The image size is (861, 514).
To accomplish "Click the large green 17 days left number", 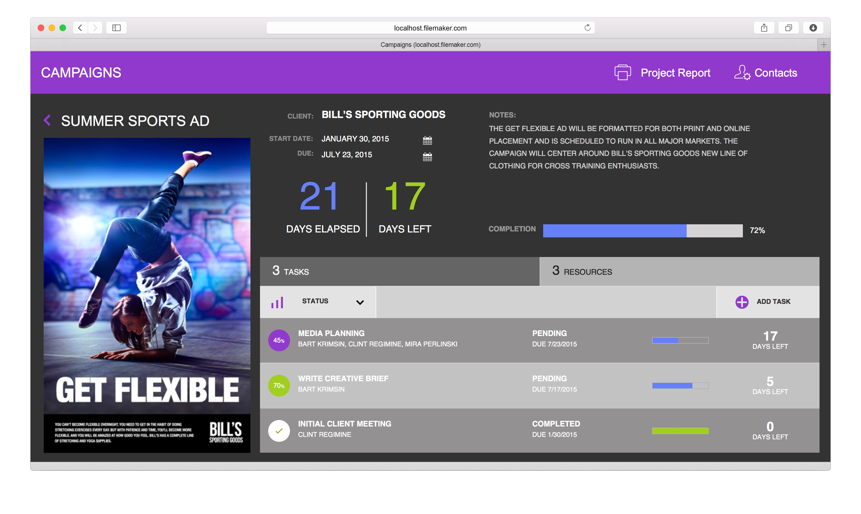I will [x=405, y=196].
